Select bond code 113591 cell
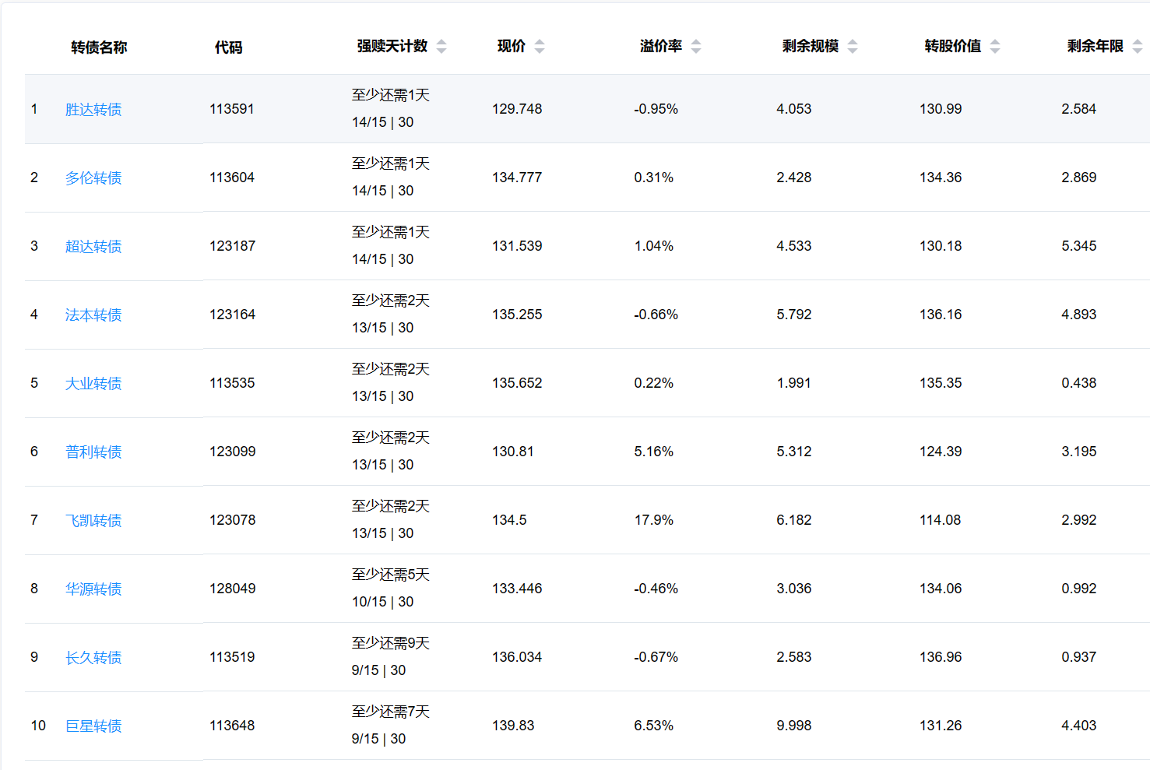Viewport: 1150px width, 770px height. (x=232, y=109)
